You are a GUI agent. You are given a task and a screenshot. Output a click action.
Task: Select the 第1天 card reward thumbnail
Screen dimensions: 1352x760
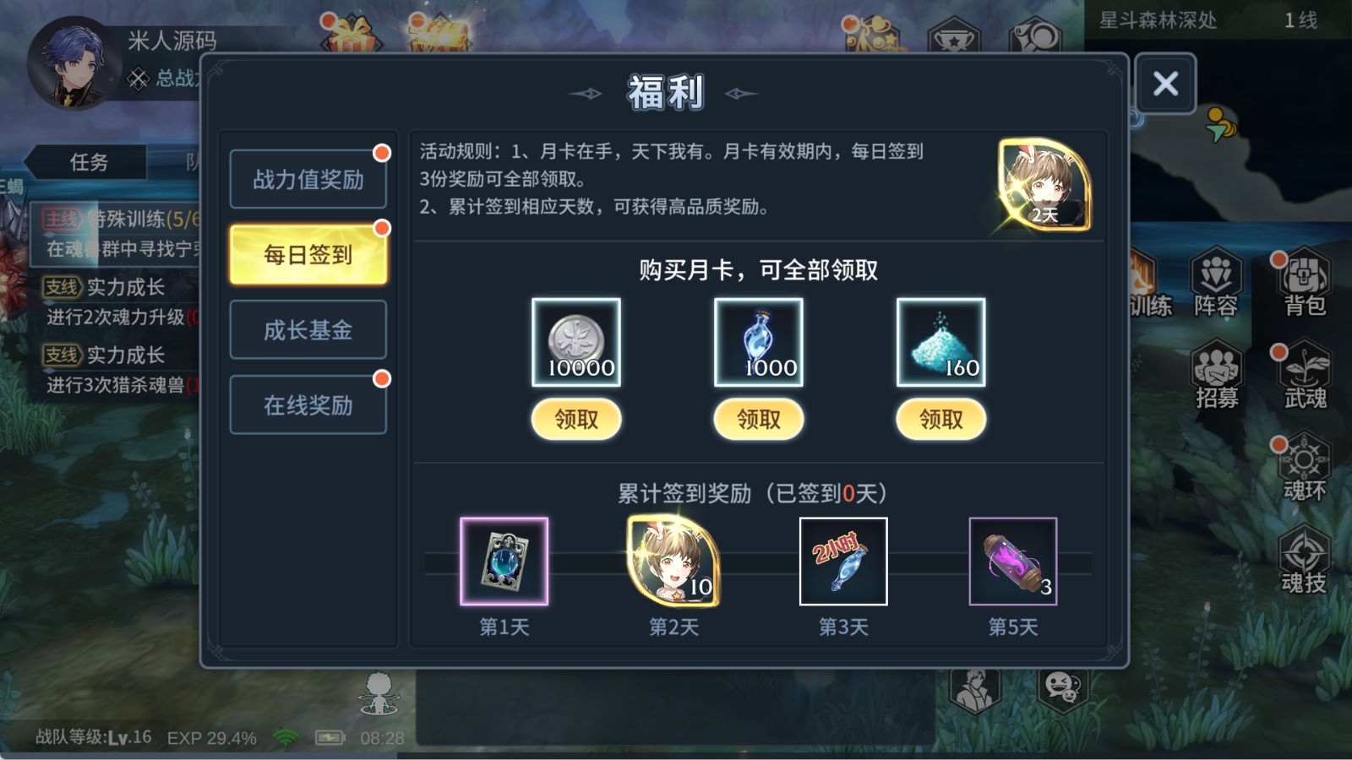coord(504,562)
